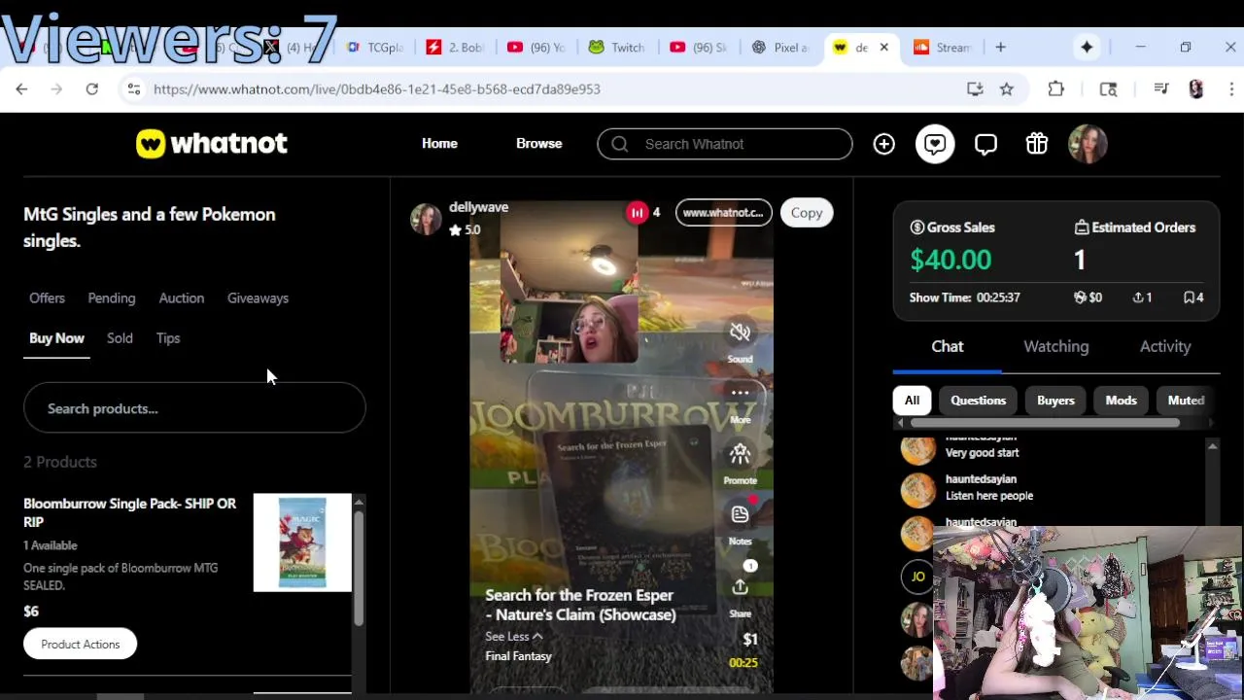Click the chat filter horizontal scrollbar

pos(1045,423)
